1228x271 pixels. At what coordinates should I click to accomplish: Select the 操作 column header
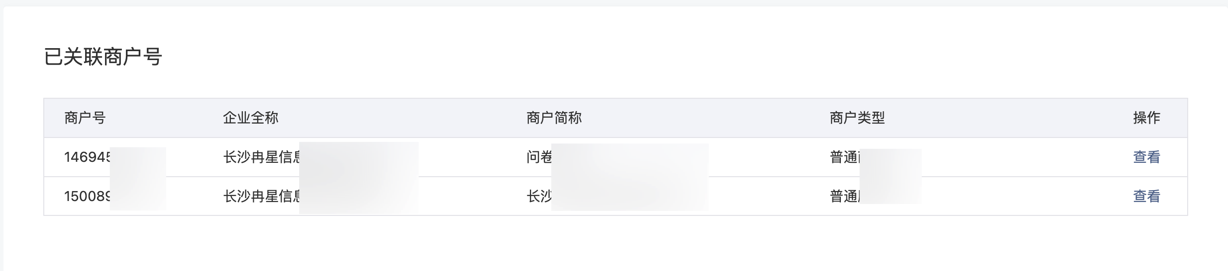click(x=1146, y=118)
